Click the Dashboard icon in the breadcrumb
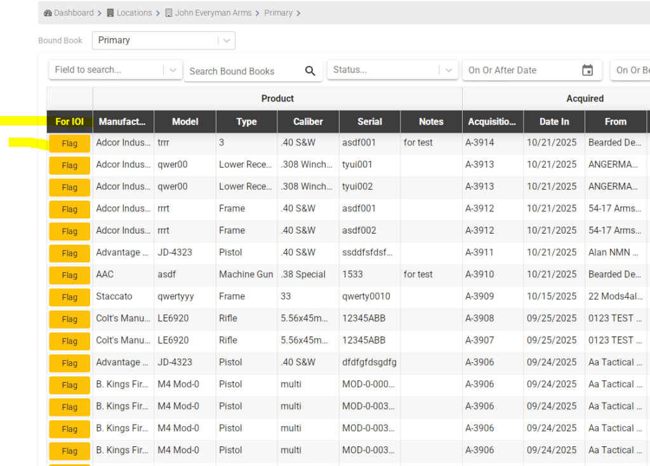 (x=48, y=13)
